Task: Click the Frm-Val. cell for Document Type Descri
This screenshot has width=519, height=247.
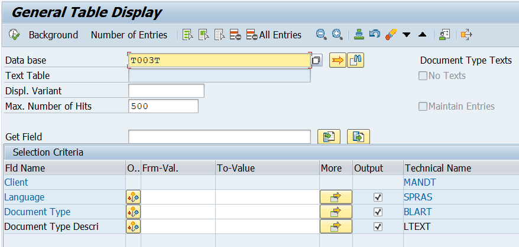Action: 178,226
